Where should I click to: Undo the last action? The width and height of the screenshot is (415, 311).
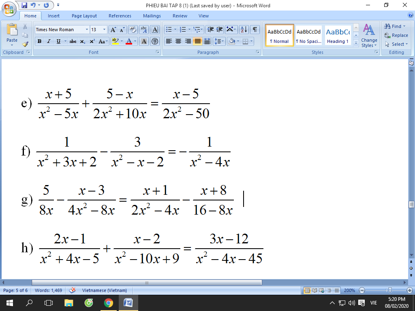click(x=33, y=5)
